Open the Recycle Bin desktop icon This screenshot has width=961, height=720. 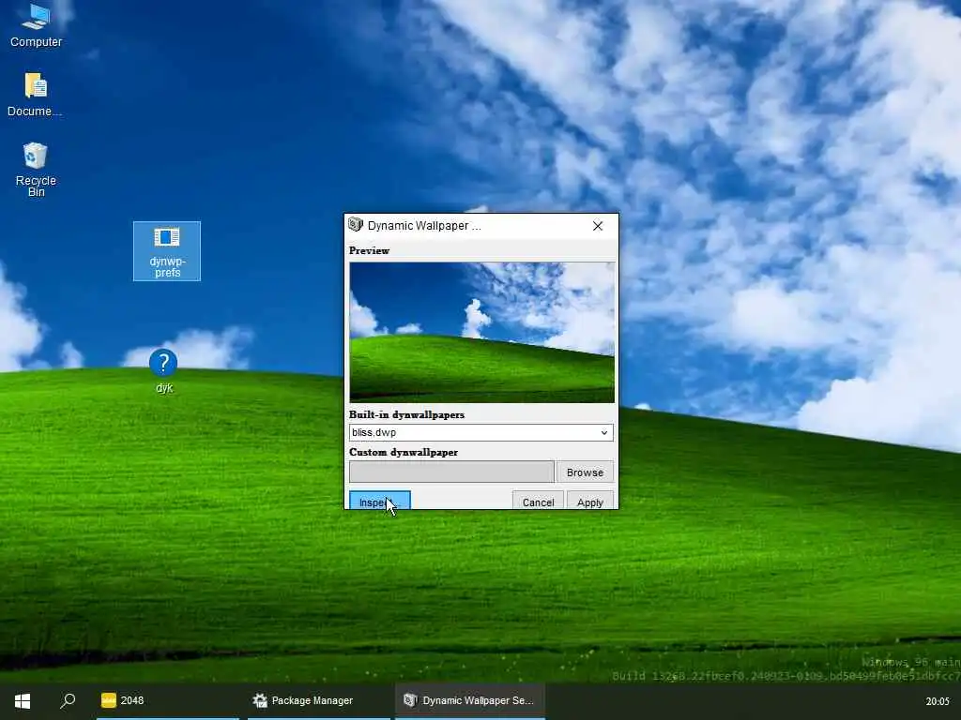tap(36, 170)
